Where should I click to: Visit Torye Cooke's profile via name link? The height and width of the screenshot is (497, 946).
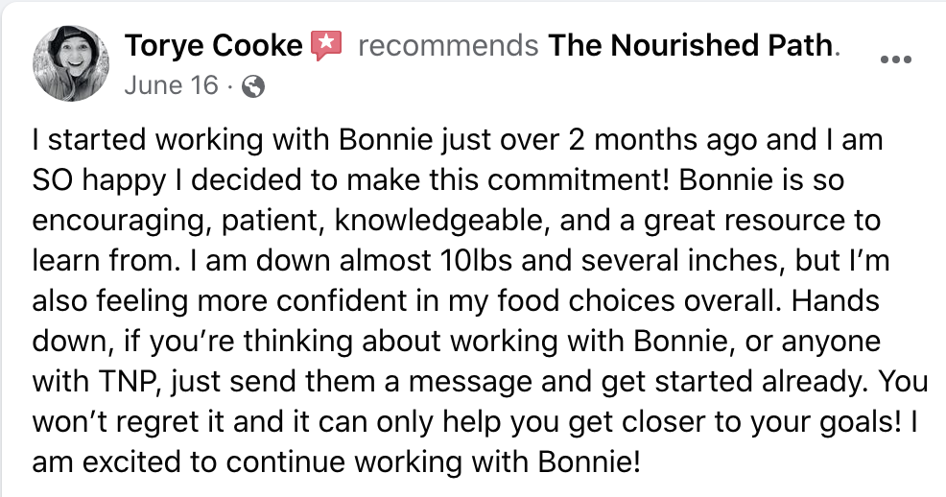pos(214,46)
